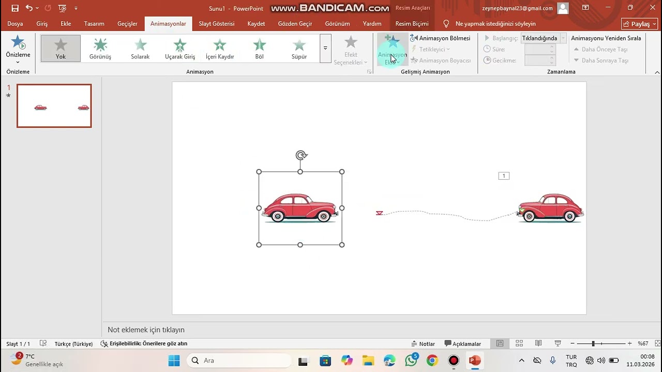Click Erişilebilirlik: Önerilere göz atın status
The height and width of the screenshot is (372, 662).
coord(144,344)
